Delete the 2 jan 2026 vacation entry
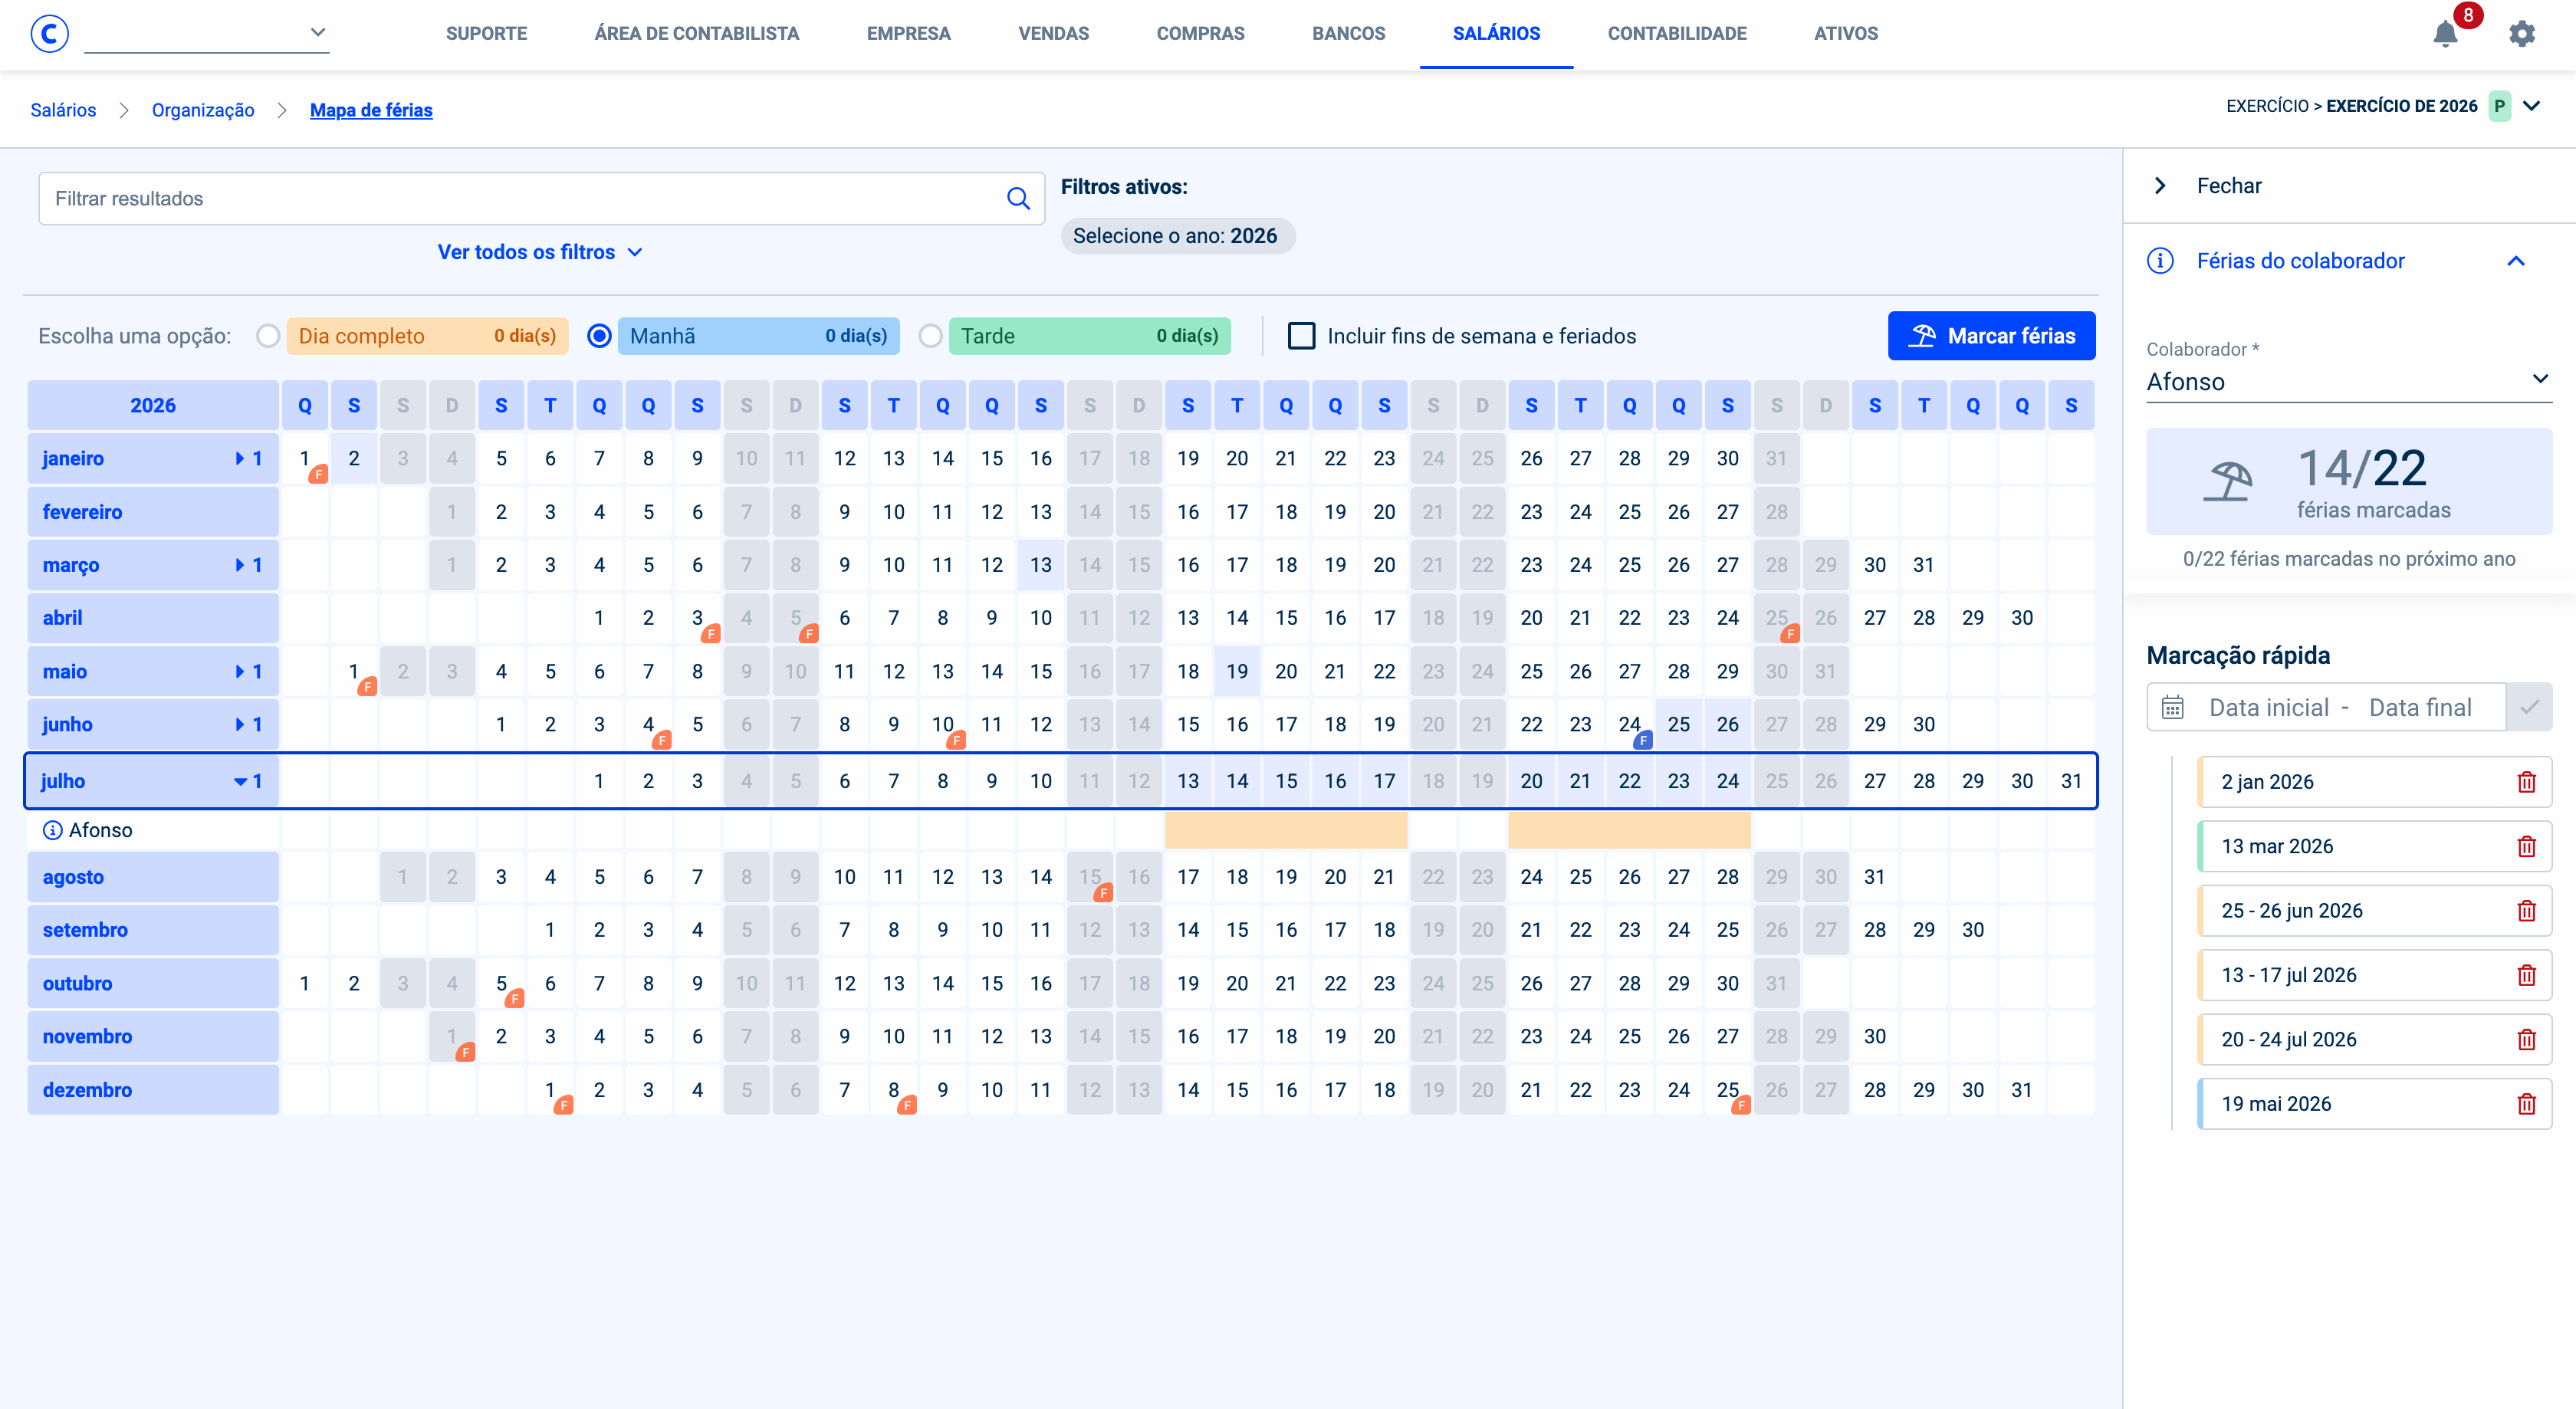 point(2527,782)
